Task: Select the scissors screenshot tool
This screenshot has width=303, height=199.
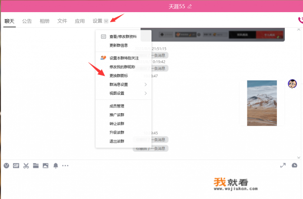Action: [26, 166]
